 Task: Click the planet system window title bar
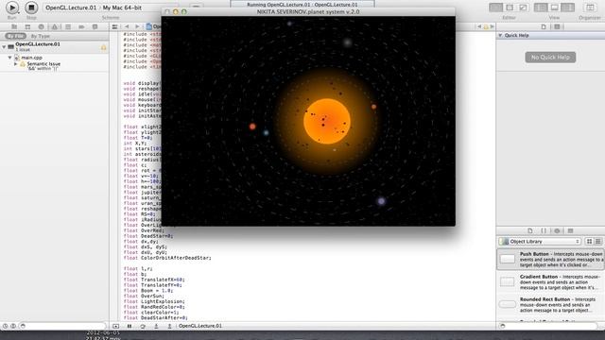point(308,12)
